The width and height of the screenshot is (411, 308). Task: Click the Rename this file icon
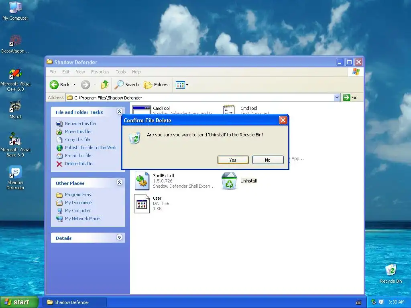tap(59, 124)
